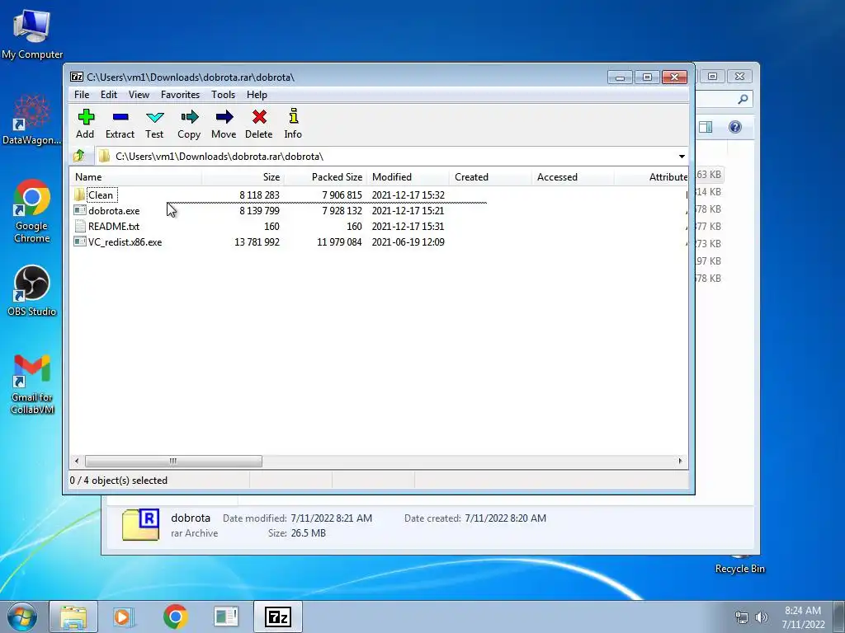Open the fourth taskbar application icon
The height and width of the screenshot is (633, 845).
tap(226, 617)
